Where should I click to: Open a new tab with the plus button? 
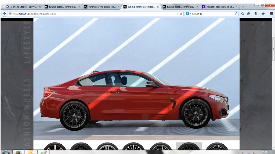tap(243, 7)
